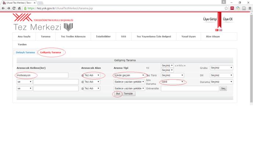
Task: Click the green padlock in the address bar
Action: click(x=25, y=8)
